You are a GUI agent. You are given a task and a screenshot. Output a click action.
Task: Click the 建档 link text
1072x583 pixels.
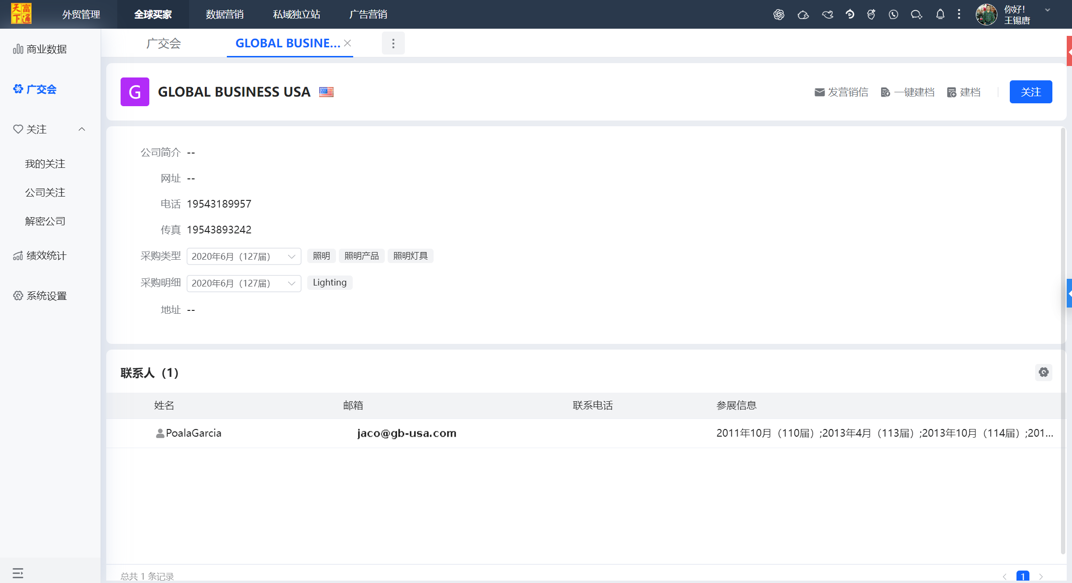(970, 92)
